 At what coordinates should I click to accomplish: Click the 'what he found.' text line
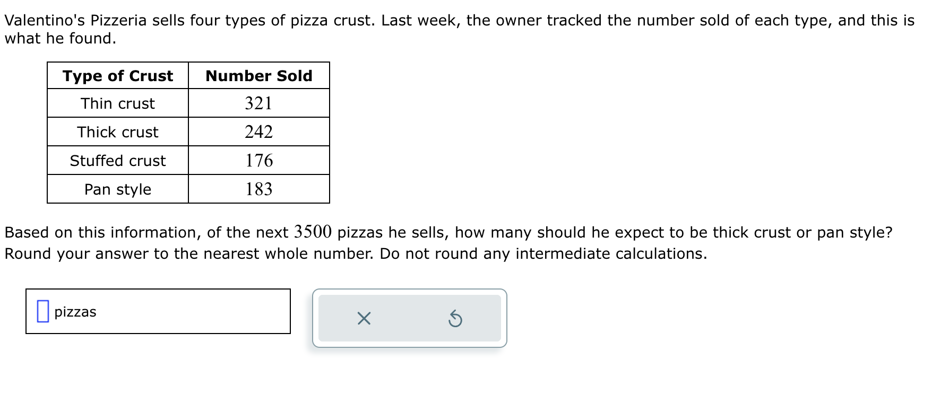click(60, 39)
